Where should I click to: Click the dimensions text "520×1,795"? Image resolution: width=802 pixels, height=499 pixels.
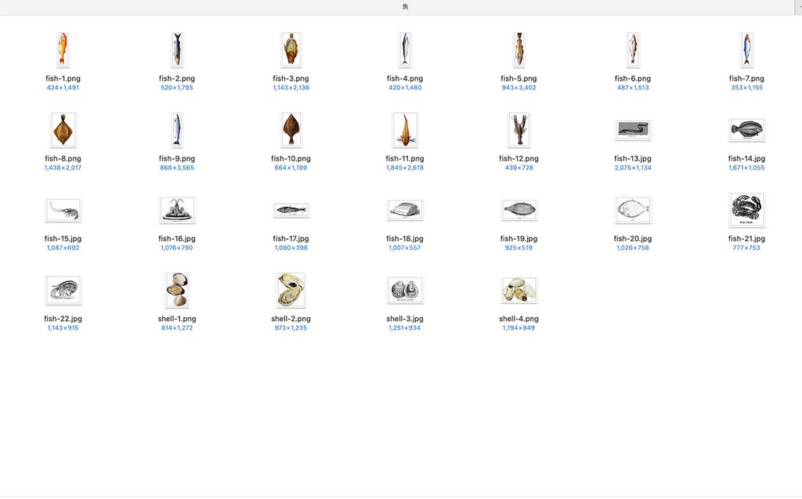coord(177,88)
